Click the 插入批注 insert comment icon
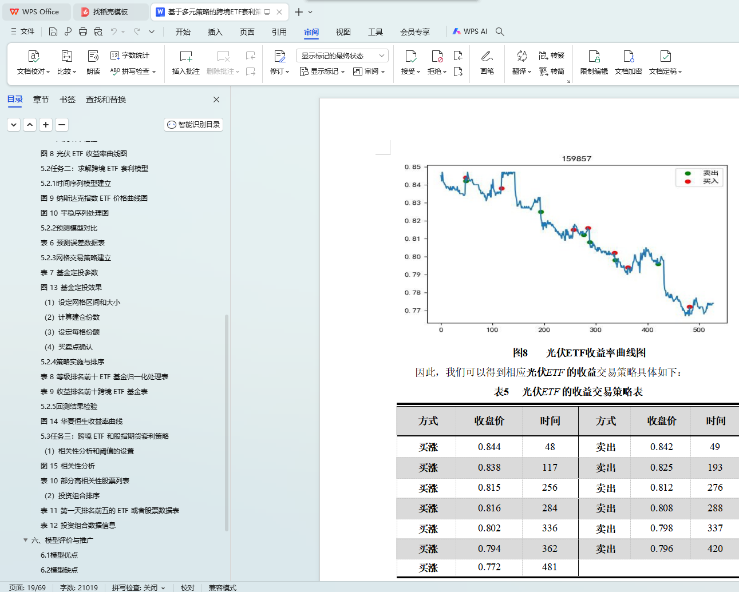Viewport: 739px width, 592px height. pyautogui.click(x=185, y=57)
